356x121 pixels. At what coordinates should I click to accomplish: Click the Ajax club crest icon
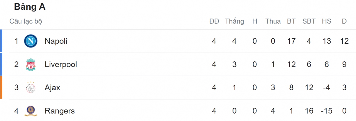click(x=31, y=88)
